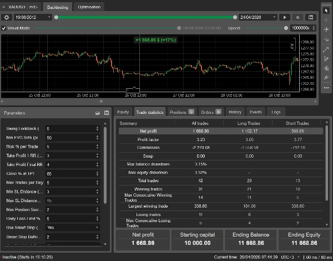Open the Events tab
This screenshot has height=261, width=333.
click(256, 112)
